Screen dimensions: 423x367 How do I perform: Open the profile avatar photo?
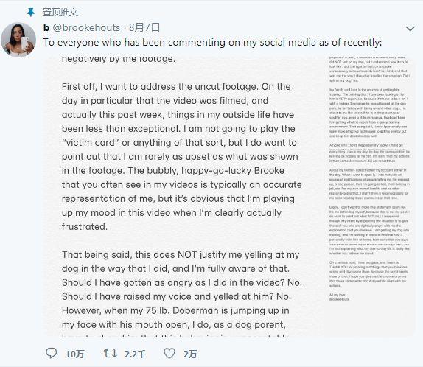(x=18, y=40)
